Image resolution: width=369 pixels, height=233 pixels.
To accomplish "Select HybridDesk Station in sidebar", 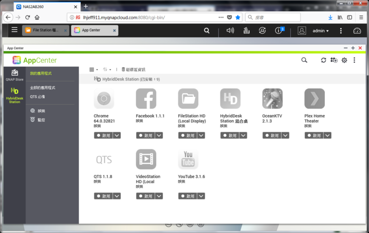I will coord(15,95).
